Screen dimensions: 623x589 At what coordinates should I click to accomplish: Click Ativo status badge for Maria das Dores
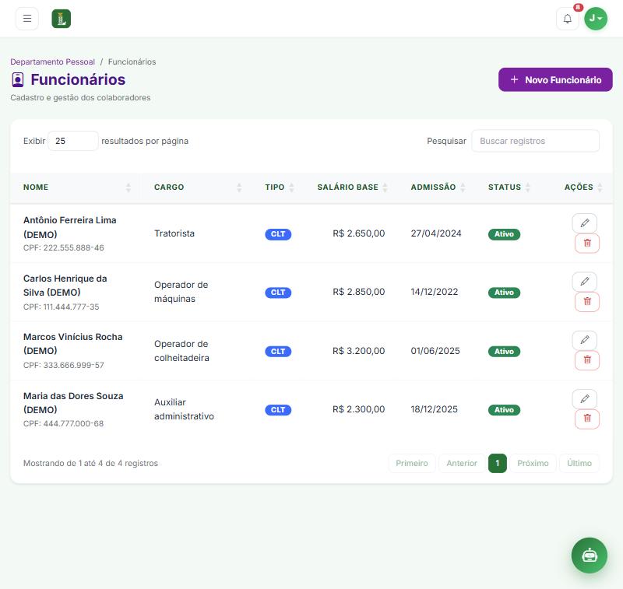(504, 410)
